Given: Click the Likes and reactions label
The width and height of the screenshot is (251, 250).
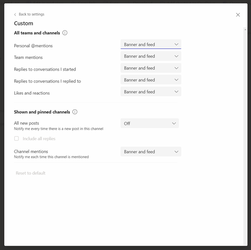Looking at the screenshot, I should pyautogui.click(x=32, y=93).
